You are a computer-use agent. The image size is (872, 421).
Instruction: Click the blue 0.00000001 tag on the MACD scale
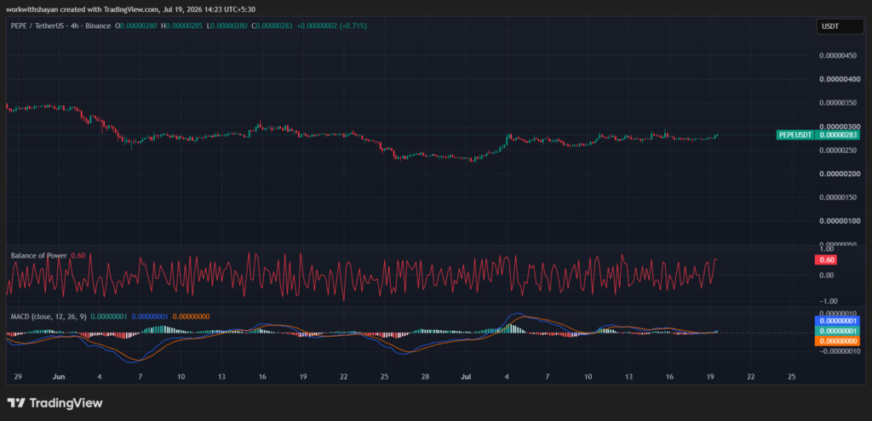click(837, 321)
